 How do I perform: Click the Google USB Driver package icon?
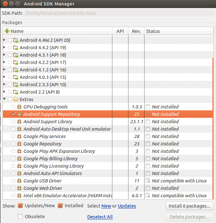click(19, 181)
